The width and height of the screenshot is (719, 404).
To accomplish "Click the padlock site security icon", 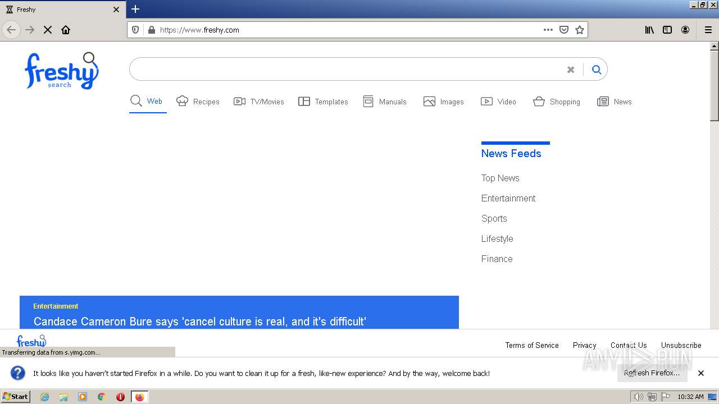I will click(x=151, y=30).
